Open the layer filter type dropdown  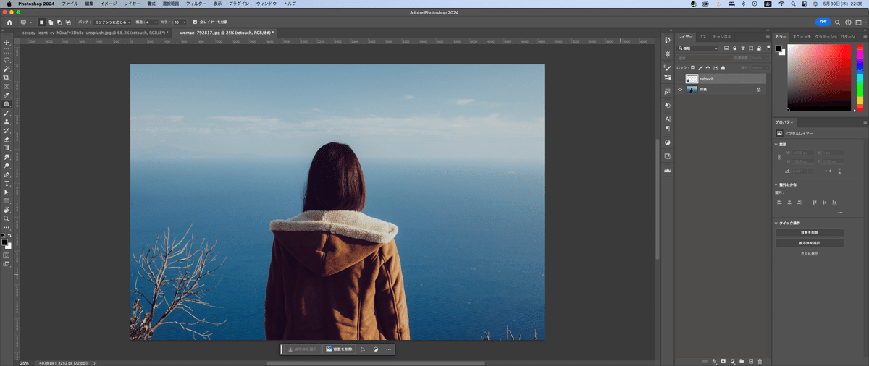pyautogui.click(x=698, y=48)
